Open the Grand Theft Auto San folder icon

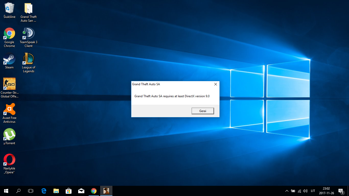[28, 13]
